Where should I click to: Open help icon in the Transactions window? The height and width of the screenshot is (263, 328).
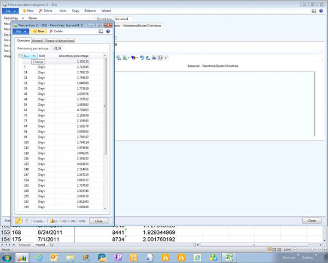tap(108, 31)
